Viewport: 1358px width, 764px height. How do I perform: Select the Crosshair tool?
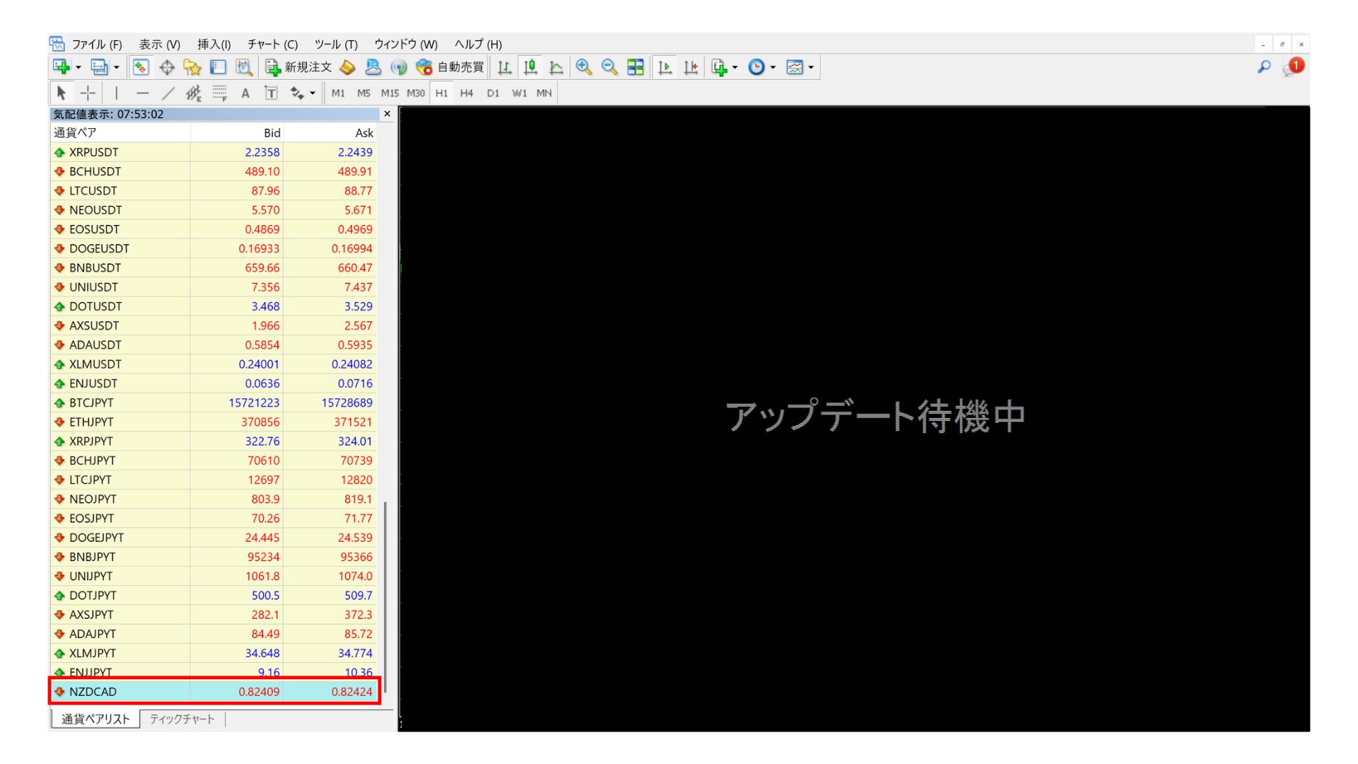click(88, 93)
